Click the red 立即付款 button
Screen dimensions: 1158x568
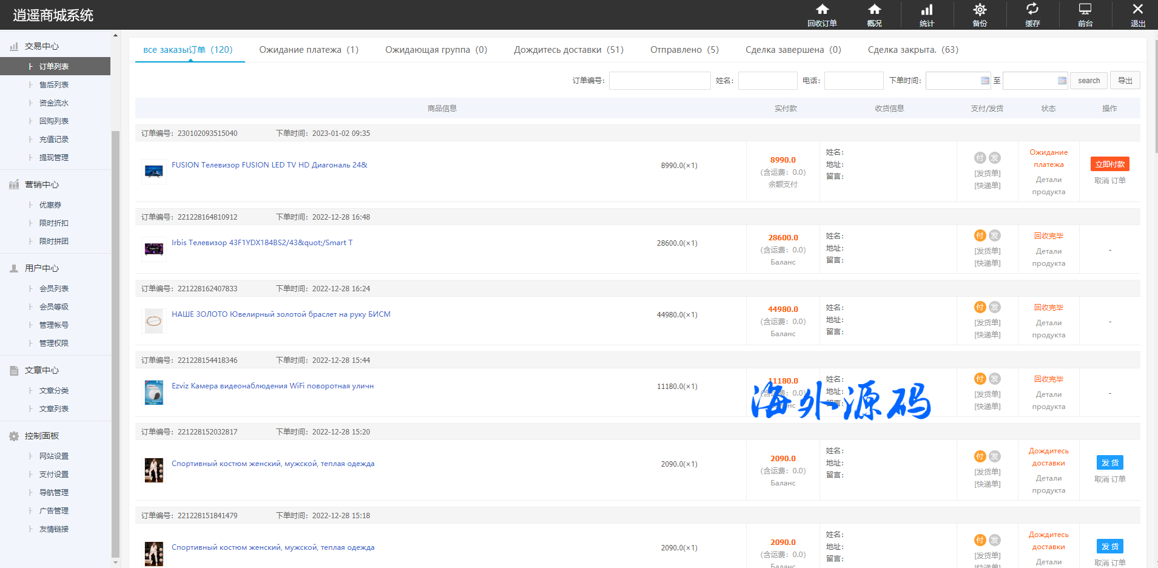pos(1109,164)
